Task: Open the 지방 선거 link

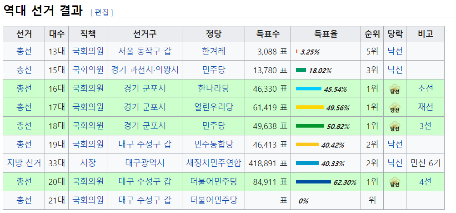Action: pyautogui.click(x=24, y=163)
